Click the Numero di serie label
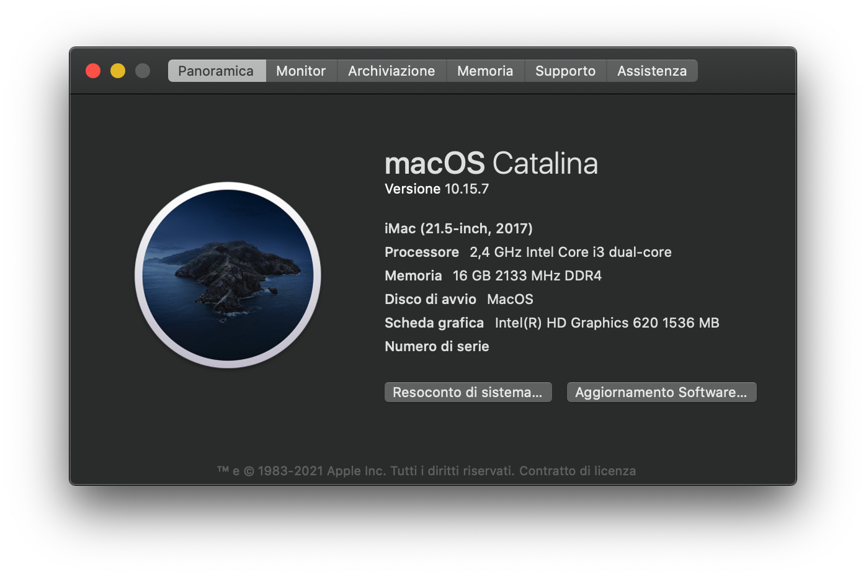 point(437,346)
